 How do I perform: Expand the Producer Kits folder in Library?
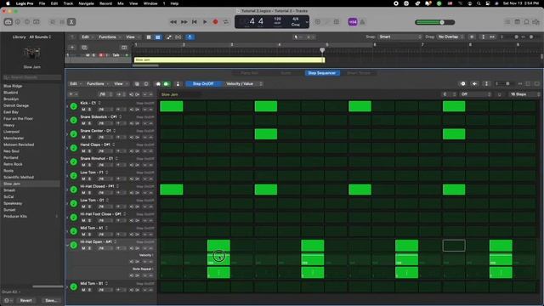[x=57, y=216]
